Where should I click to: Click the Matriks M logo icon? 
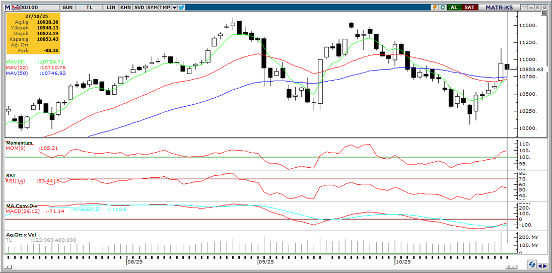(x=7, y=8)
